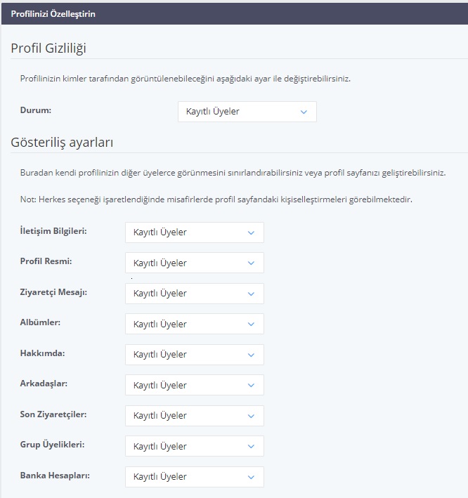Click the Profilinizi Özelleştirin header bar
Viewport: 468px width, 498px height.
(x=235, y=13)
